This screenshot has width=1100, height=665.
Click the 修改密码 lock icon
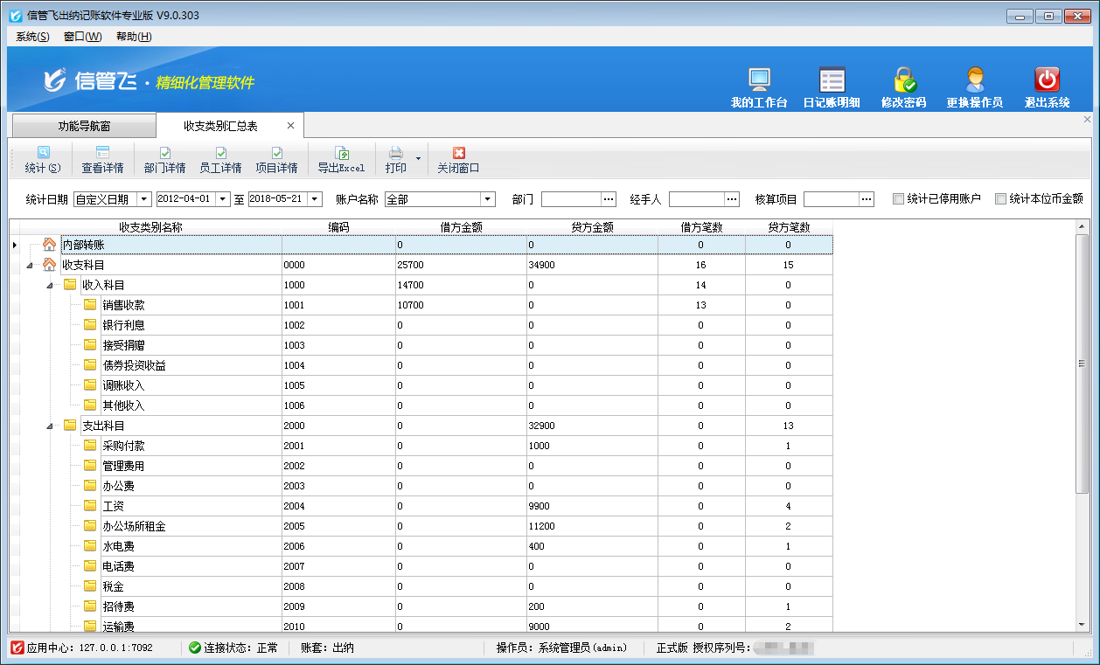click(x=903, y=80)
